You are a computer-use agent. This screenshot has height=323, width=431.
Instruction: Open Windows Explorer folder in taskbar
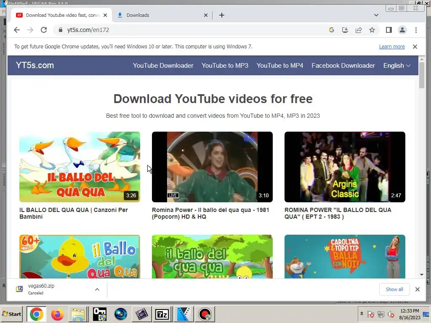[78, 314]
